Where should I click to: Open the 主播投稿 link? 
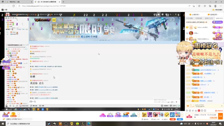point(195,15)
